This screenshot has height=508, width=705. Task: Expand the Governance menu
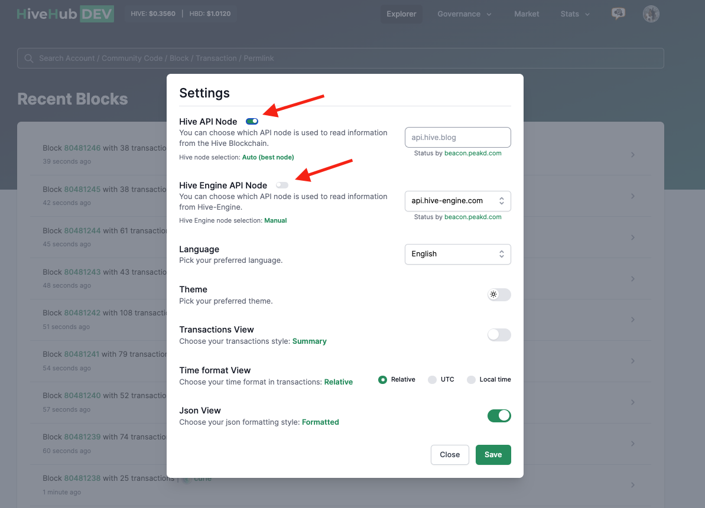[x=464, y=14]
